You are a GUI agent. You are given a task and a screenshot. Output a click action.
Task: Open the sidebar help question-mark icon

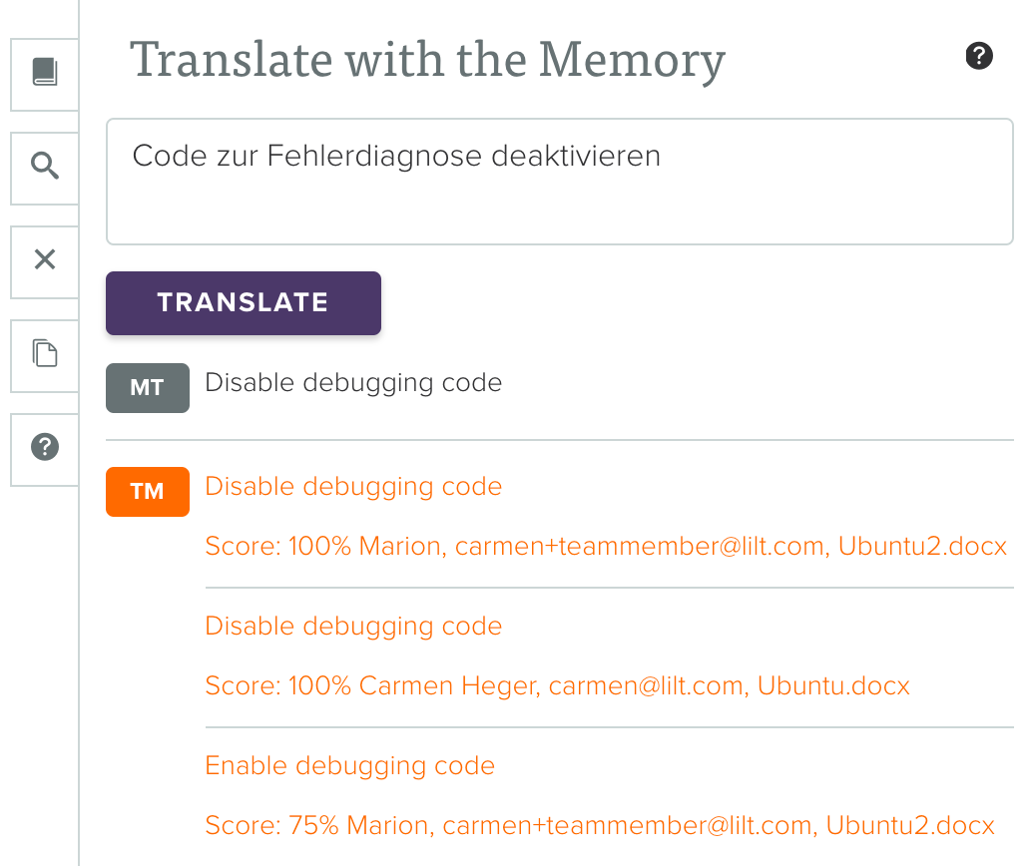[45, 447]
